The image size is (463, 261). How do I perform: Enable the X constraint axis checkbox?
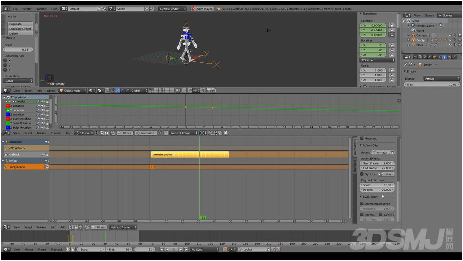pos(5,61)
